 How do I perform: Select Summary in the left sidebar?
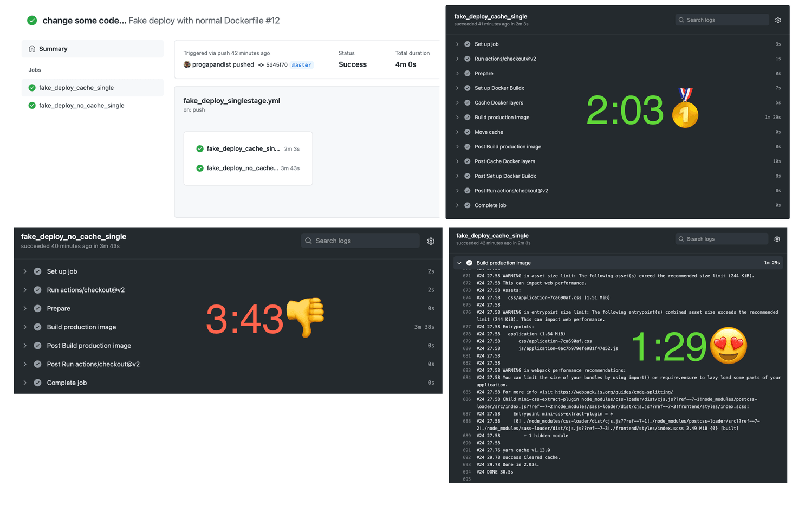coord(53,48)
